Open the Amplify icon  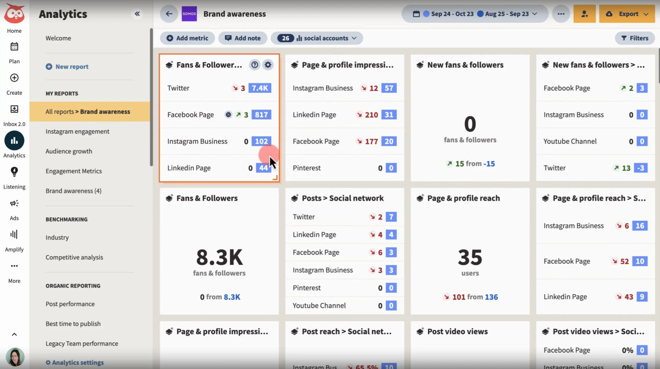(x=14, y=234)
